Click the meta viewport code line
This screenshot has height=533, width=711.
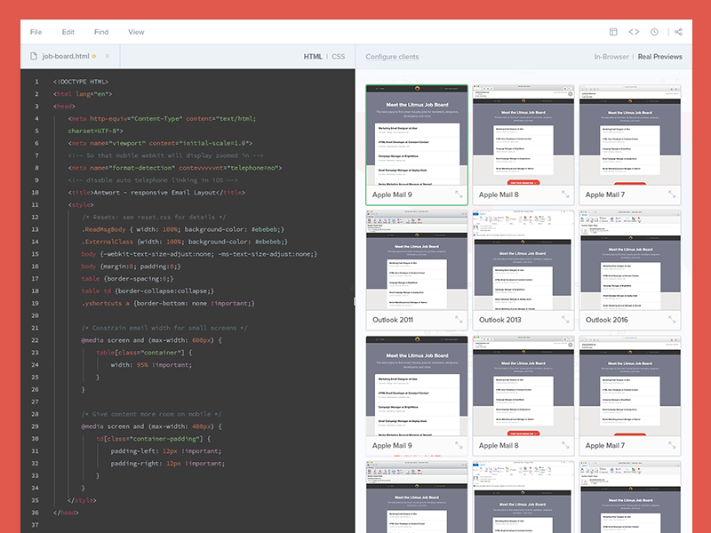tap(160, 143)
